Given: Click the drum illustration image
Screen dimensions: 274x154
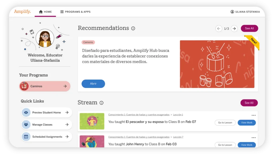Looking at the screenshot, I should [217, 64].
